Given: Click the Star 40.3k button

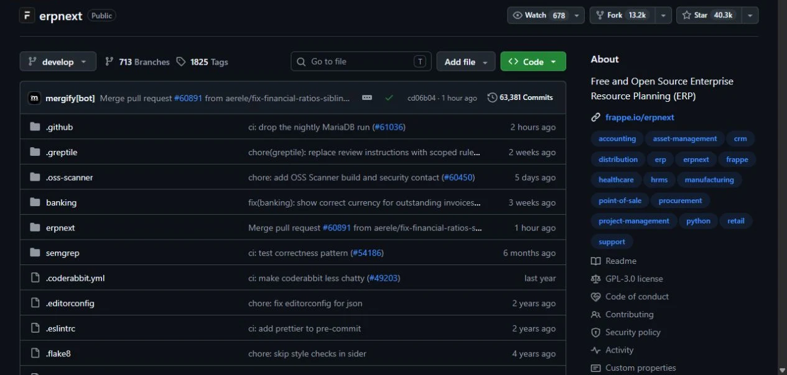Looking at the screenshot, I should [710, 16].
